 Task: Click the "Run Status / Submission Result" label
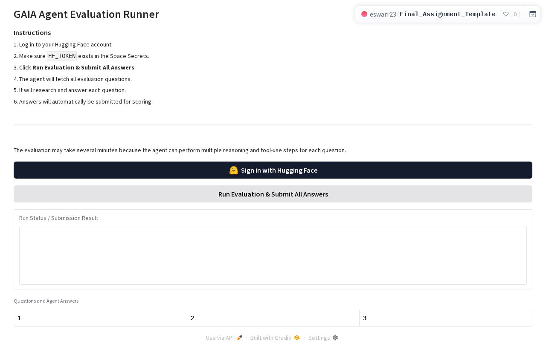tap(58, 218)
